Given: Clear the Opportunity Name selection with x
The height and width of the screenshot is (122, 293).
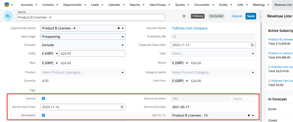Looking at the screenshot, I should (x=118, y=28).
